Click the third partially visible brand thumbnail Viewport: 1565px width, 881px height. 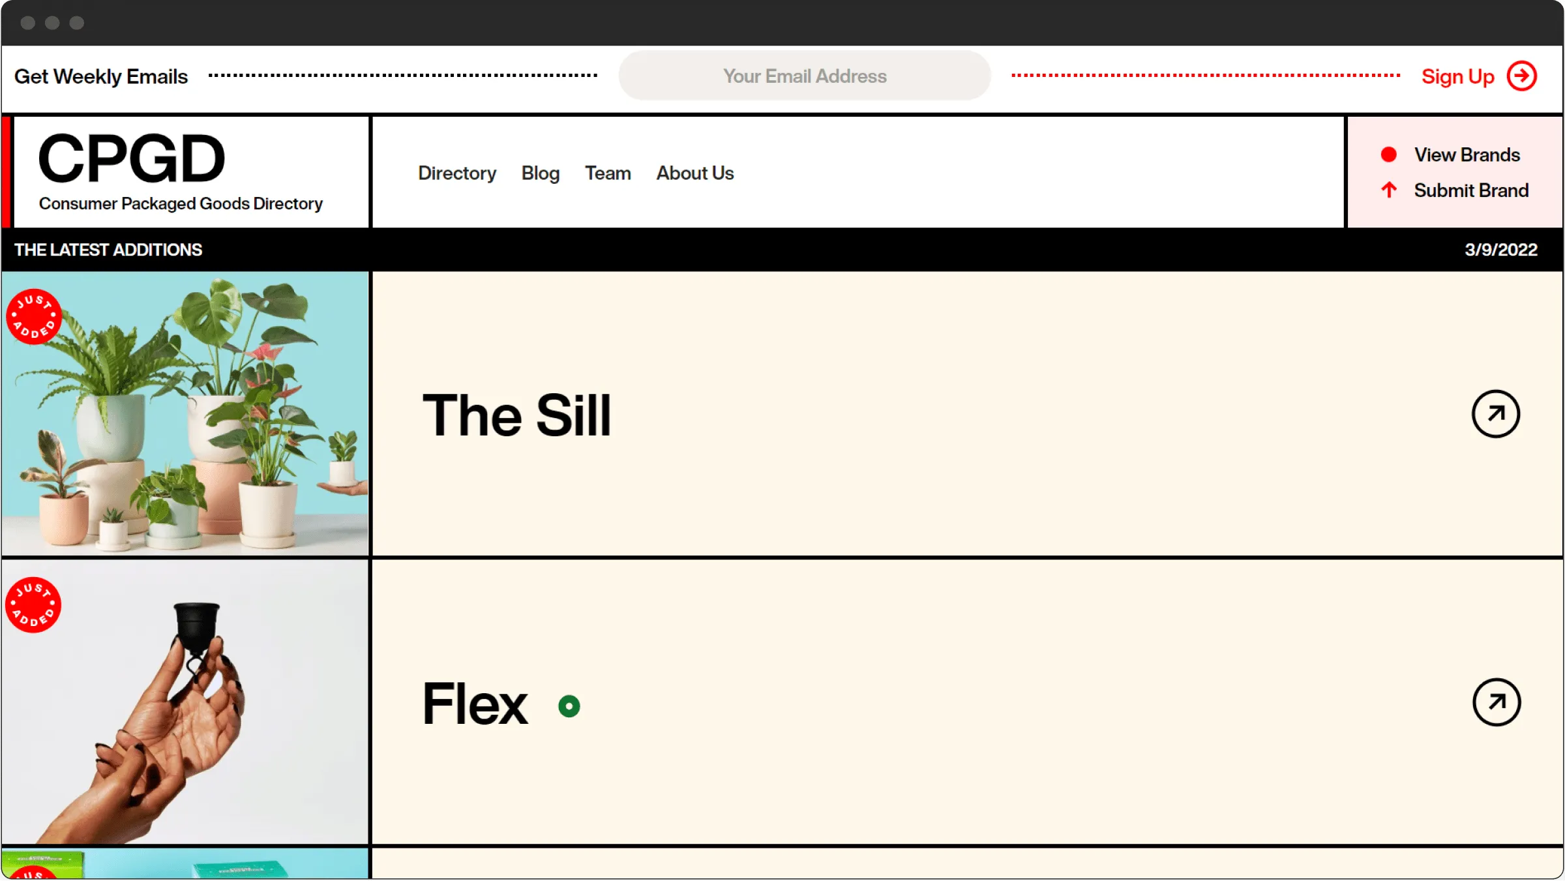[x=185, y=865]
